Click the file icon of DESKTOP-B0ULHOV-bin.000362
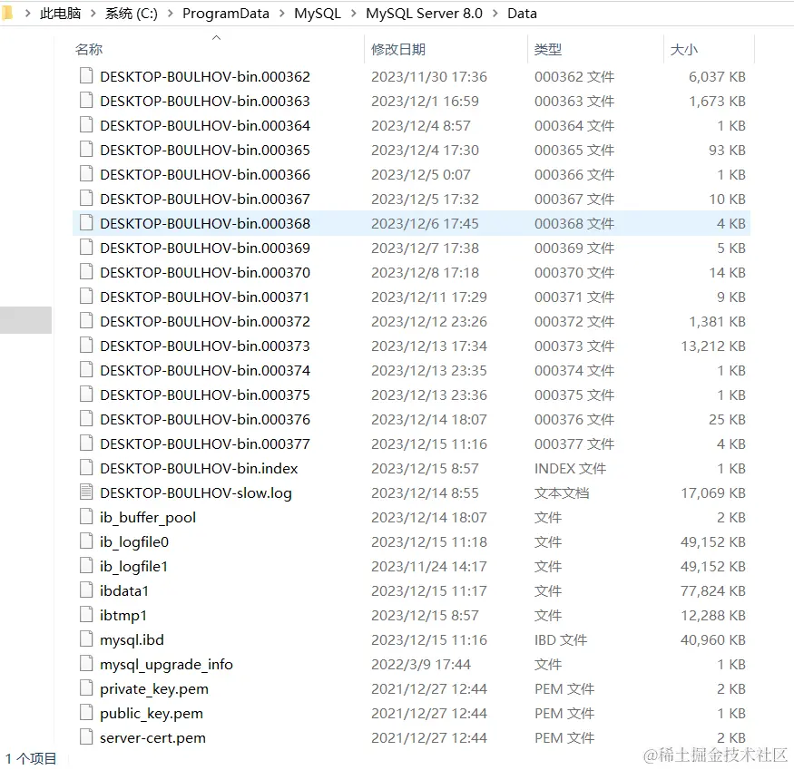 (x=86, y=76)
